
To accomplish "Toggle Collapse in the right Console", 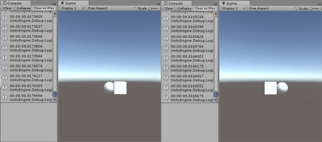I will click(x=184, y=8).
